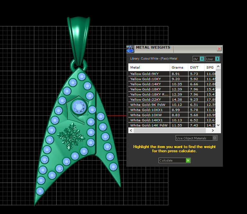Image resolution: width=247 pixels, height=214 pixels.
Task: Click the vertical scrollbar thumb in the metal list
Action: pyautogui.click(x=218, y=79)
